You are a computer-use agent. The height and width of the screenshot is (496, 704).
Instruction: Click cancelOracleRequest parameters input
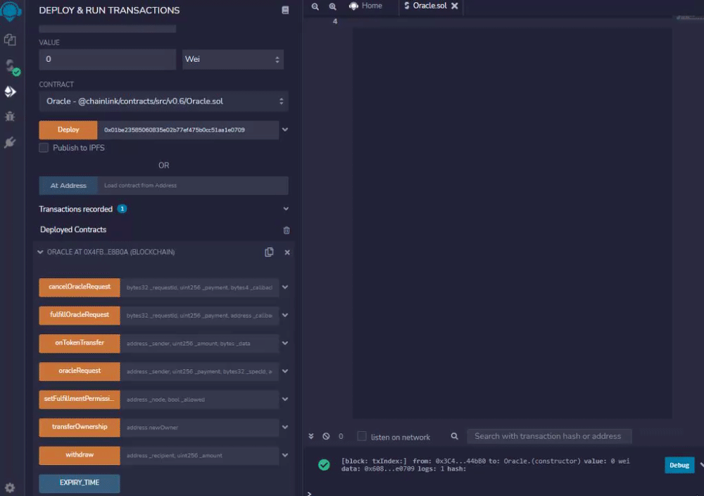[x=199, y=287]
